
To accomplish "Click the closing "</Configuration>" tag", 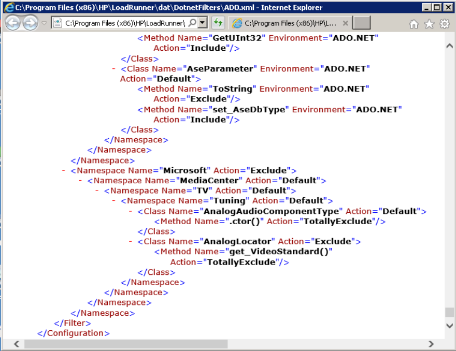I will click(73, 333).
